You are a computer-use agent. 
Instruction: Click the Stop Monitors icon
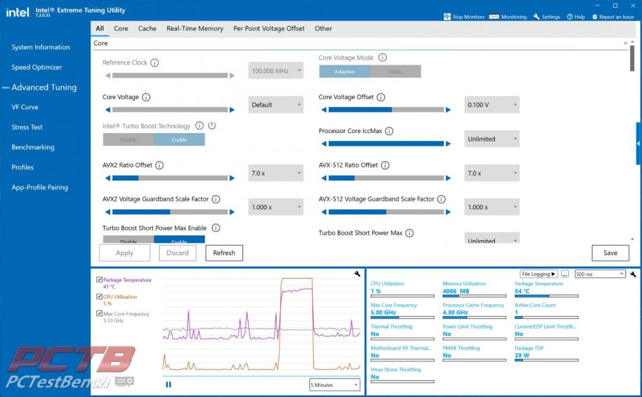tap(446, 17)
